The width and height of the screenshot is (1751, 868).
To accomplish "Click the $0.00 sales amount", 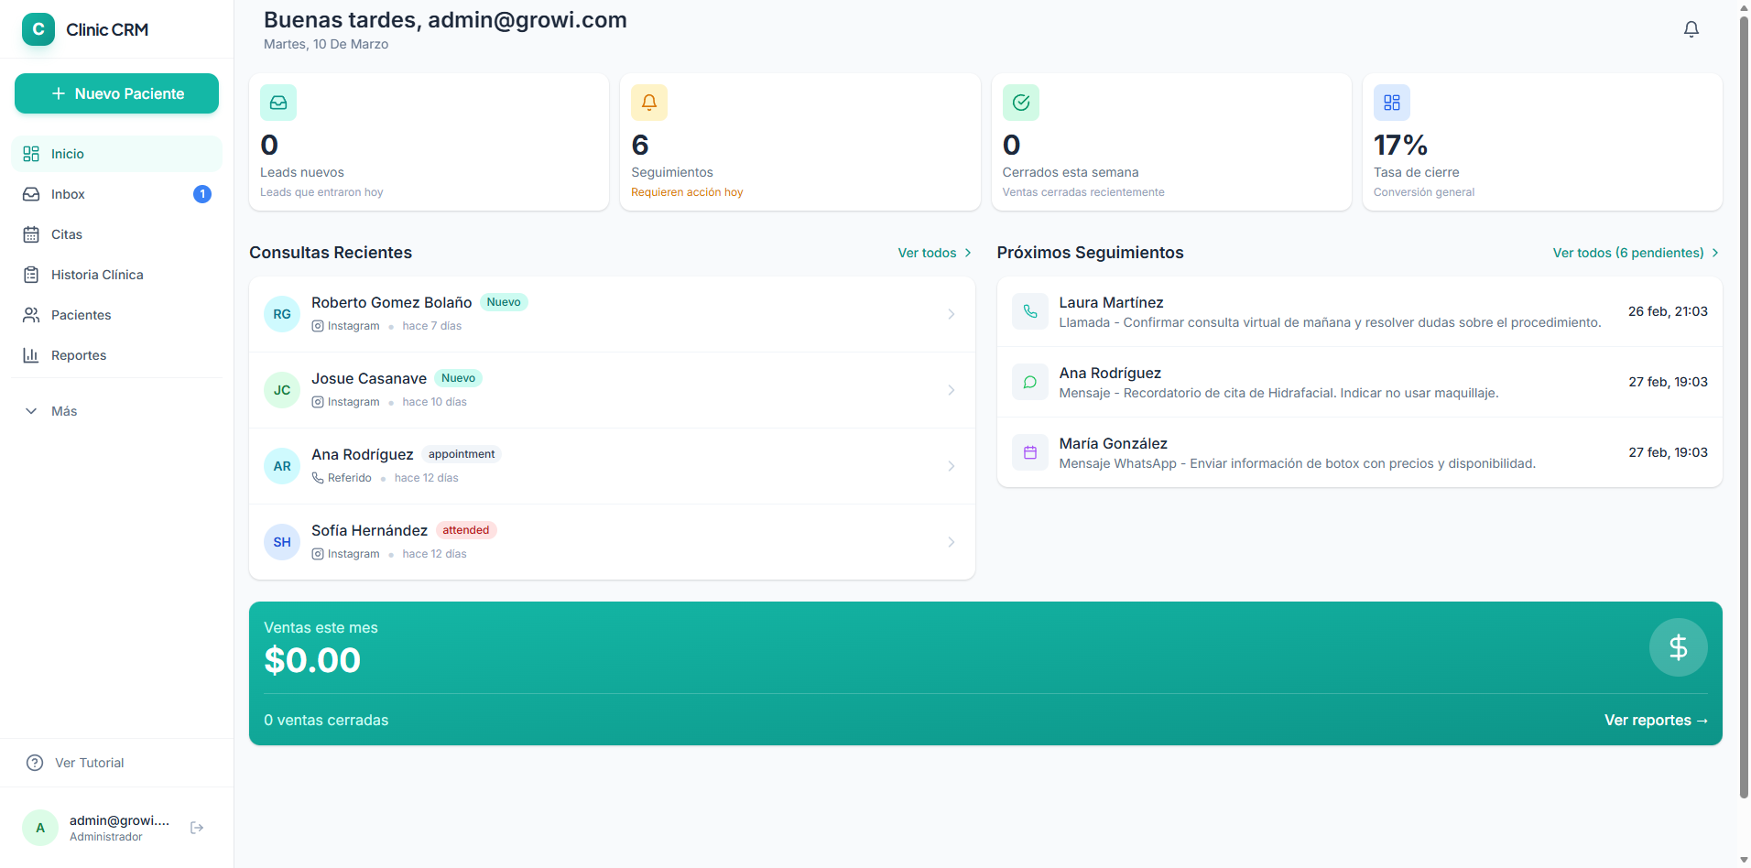I will click(x=312, y=660).
